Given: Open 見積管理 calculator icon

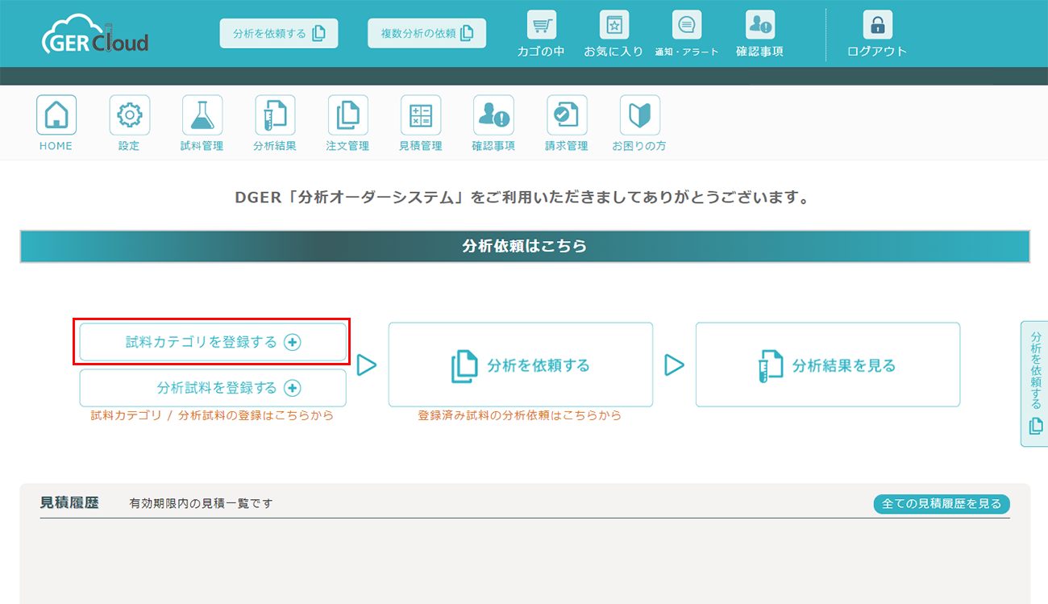Looking at the screenshot, I should tap(421, 115).
